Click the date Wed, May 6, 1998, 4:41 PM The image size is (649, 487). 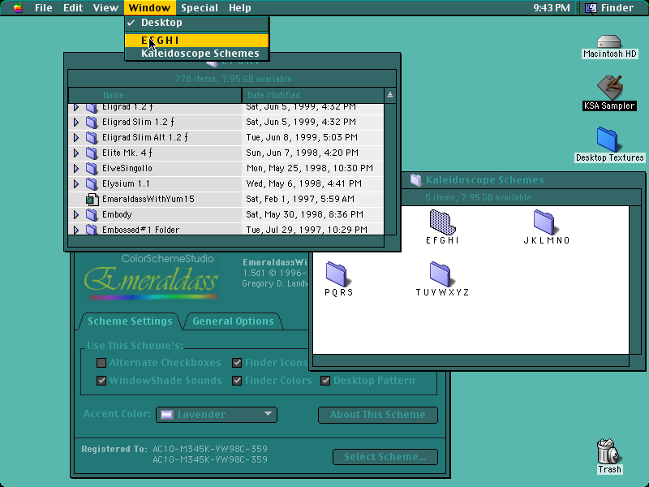click(x=303, y=183)
